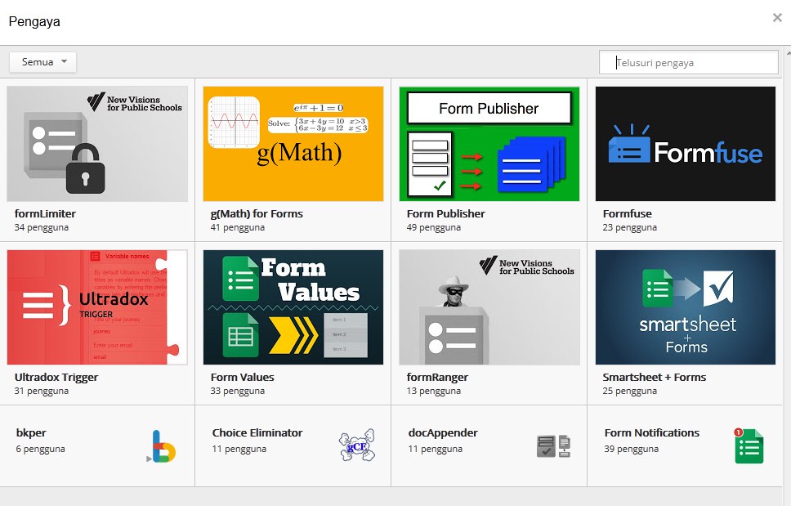Select the Form Notifications title text

651,432
